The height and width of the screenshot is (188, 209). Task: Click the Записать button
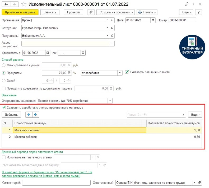(50, 12)
